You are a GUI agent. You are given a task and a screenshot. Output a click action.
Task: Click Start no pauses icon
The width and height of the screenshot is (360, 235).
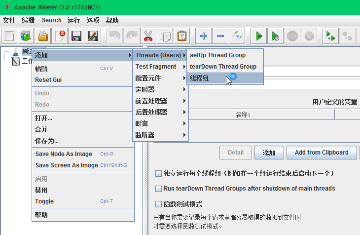(x=275, y=36)
